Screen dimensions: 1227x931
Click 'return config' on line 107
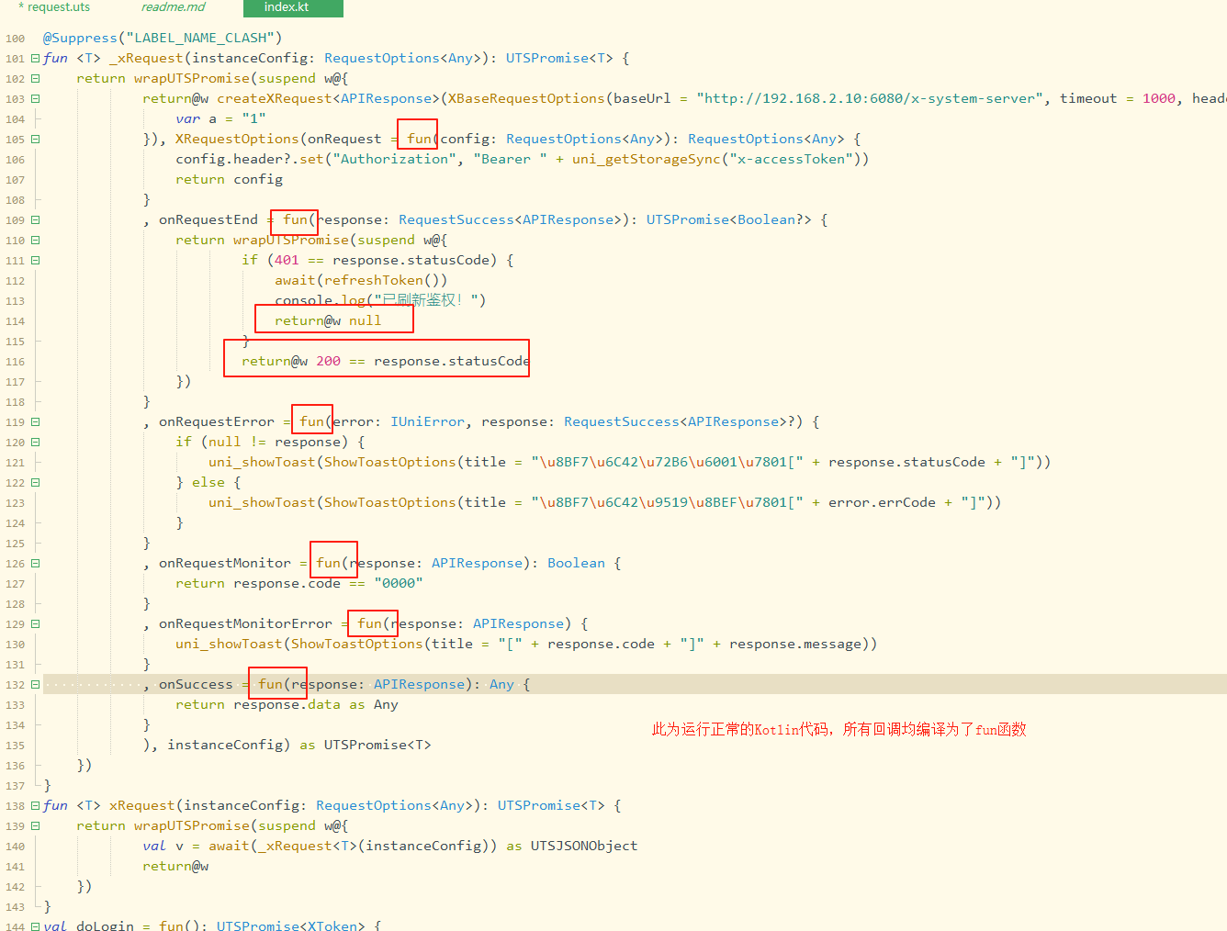229,179
